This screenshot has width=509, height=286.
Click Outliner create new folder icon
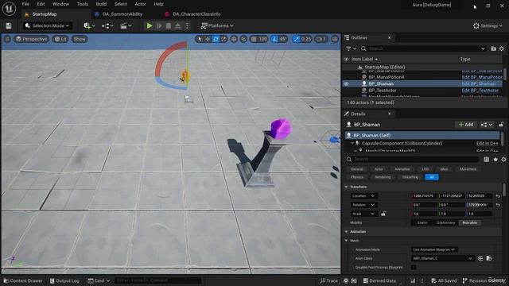click(493, 48)
